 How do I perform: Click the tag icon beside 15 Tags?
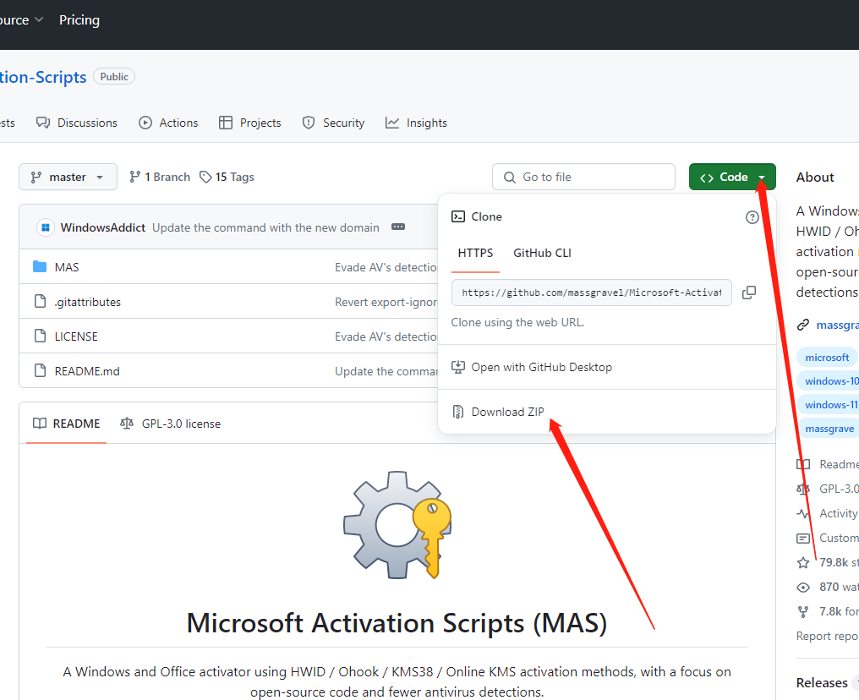click(x=205, y=177)
